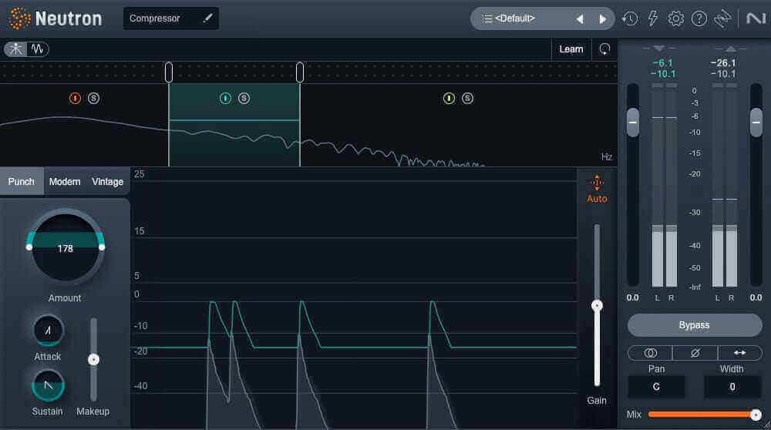
Task: Switch to the Vintage mode tab
Action: pos(108,181)
